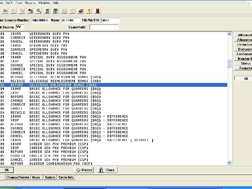Click the greyed-out printer toolbar icon

click(64, 11)
